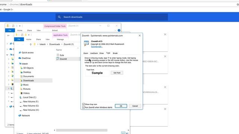This screenshot has width=239, height=134.
Task: Click the bookmark star in Chrome address bar
Action: tap(238, 4)
